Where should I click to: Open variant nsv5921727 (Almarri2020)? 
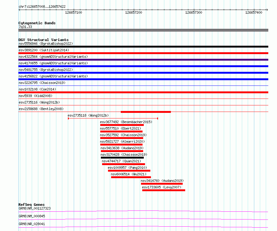pyautogui.click(x=122, y=141)
